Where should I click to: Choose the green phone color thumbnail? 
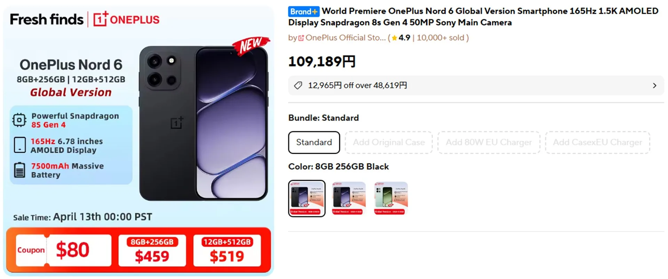pyautogui.click(x=391, y=198)
